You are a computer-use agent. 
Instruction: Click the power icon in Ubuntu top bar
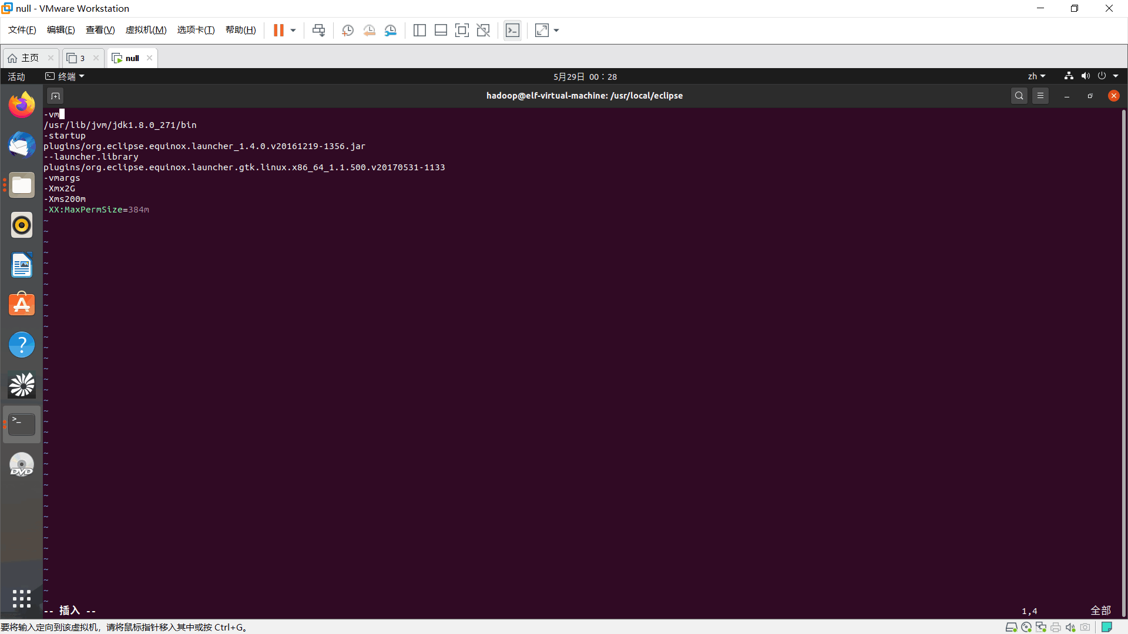point(1102,76)
